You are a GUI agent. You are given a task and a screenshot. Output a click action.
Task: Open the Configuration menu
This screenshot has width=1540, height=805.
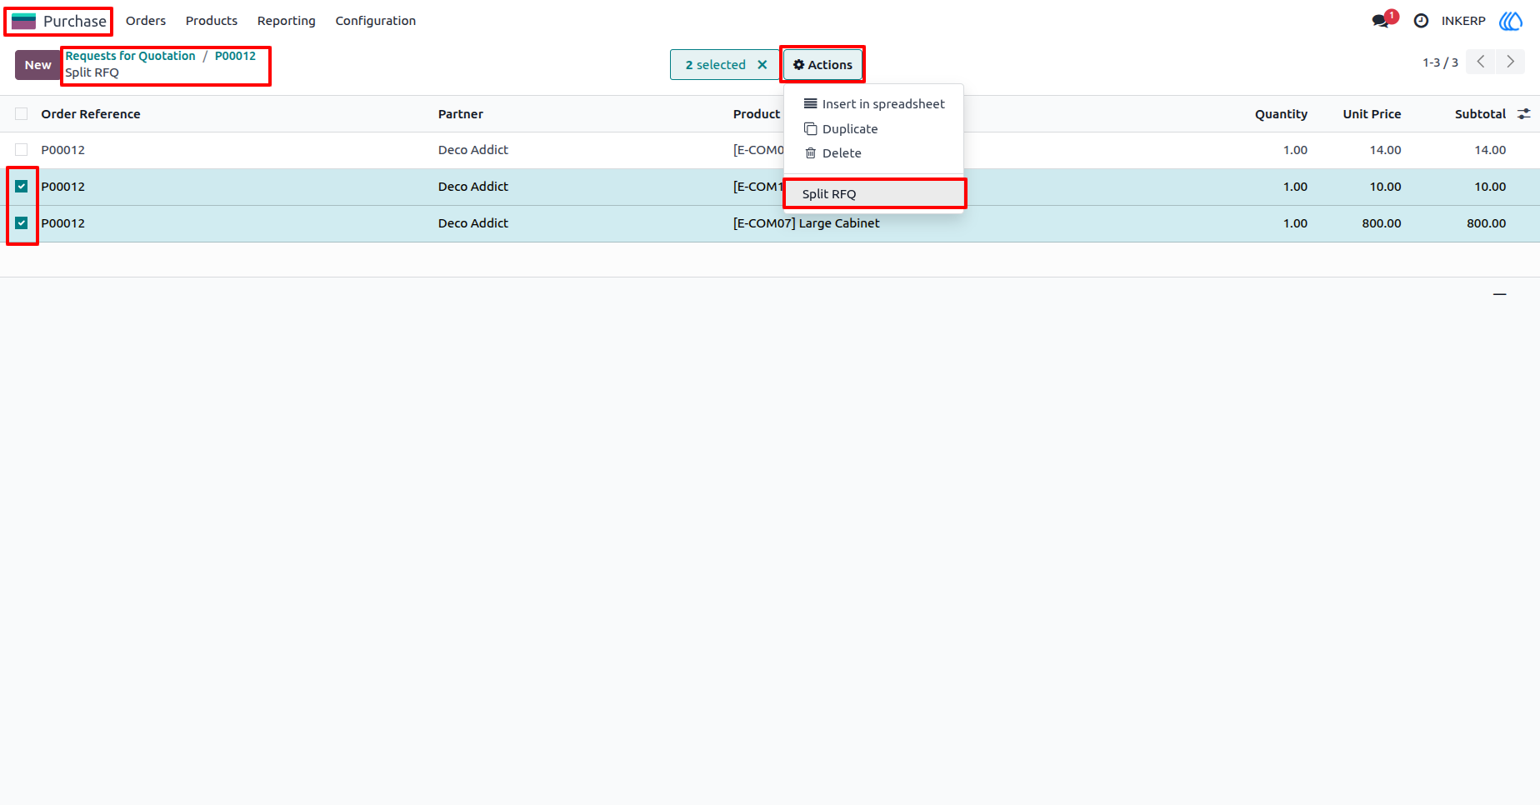(x=375, y=21)
